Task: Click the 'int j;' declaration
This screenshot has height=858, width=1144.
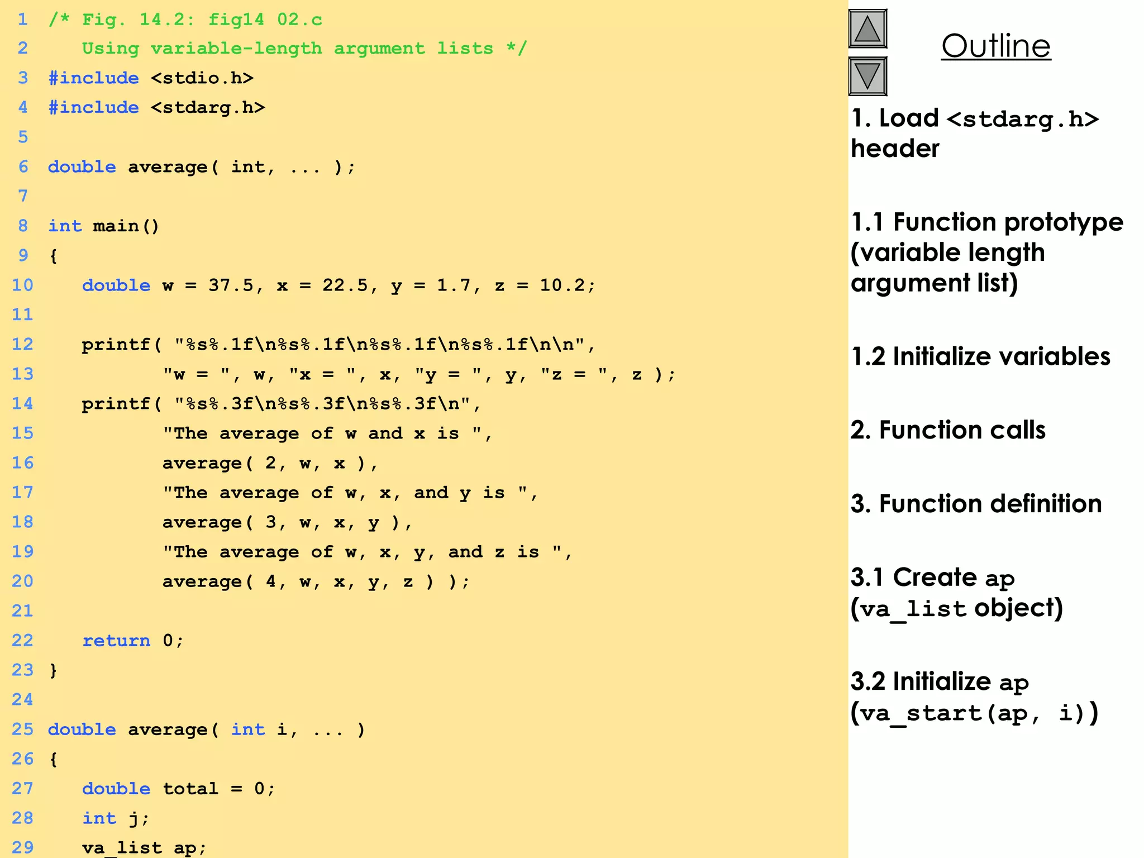Action: coord(116,818)
